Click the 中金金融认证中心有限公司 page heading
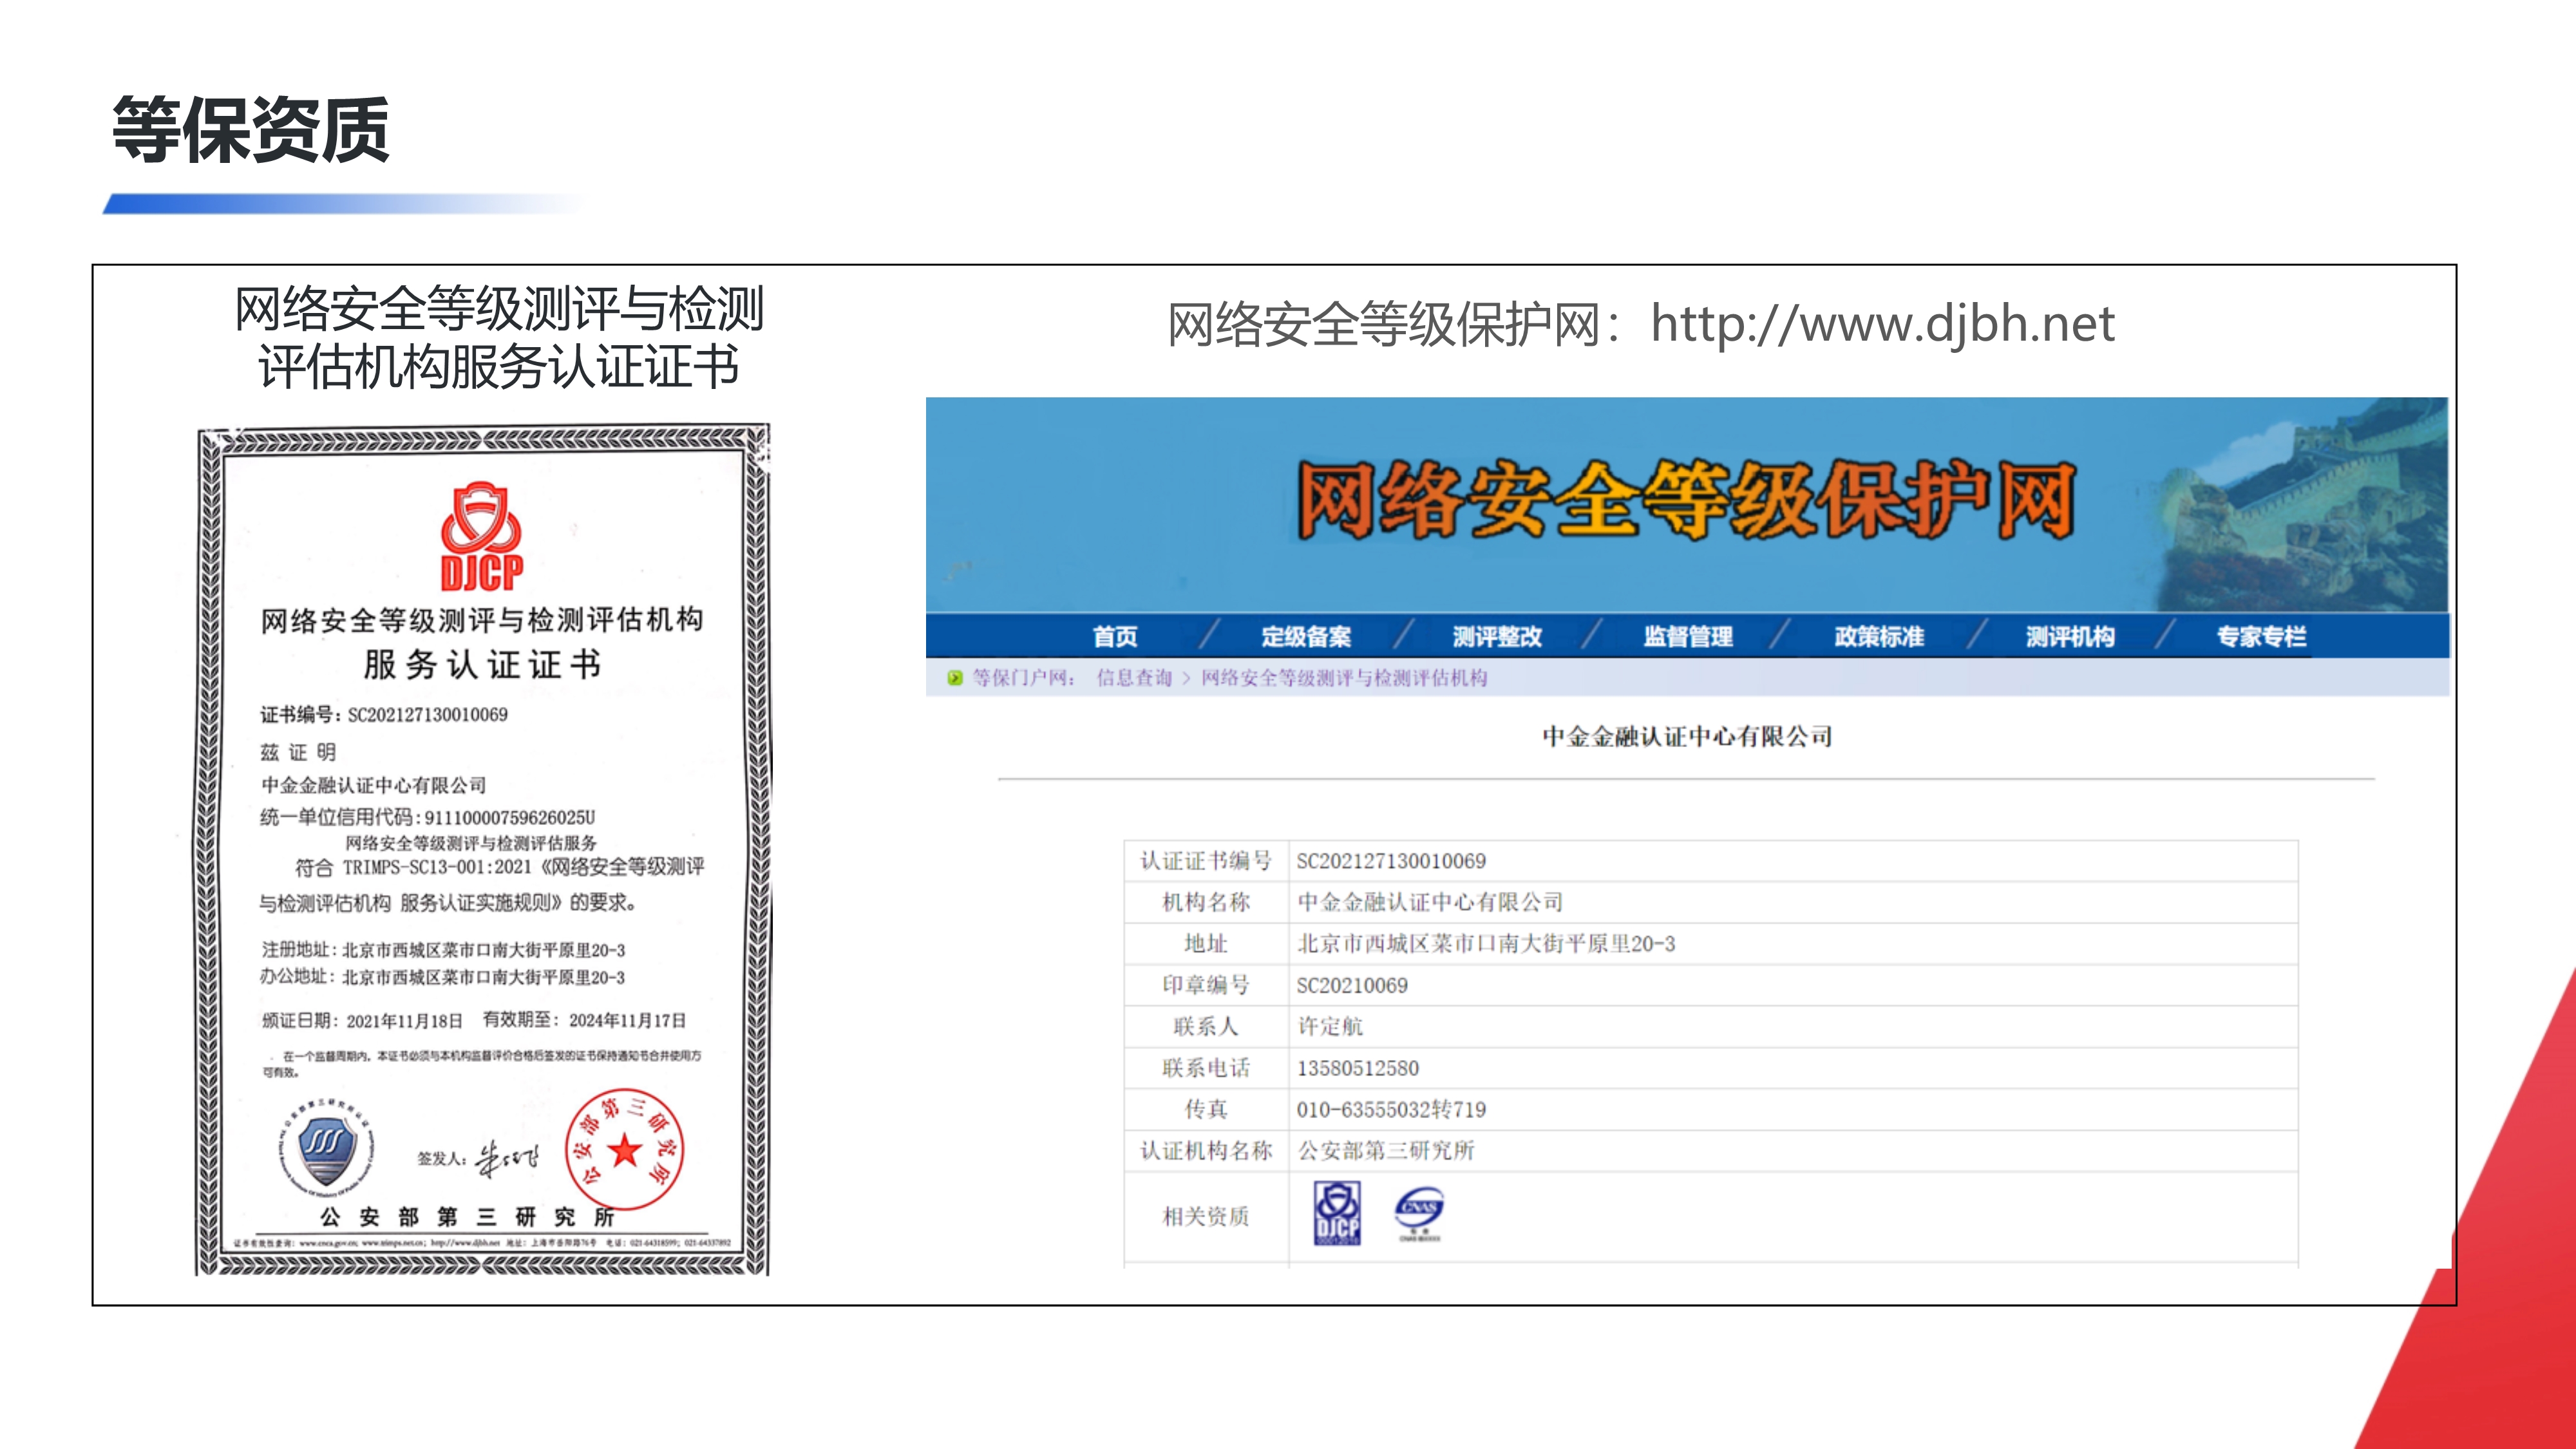Image resolution: width=2576 pixels, height=1449 pixels. (x=1687, y=737)
